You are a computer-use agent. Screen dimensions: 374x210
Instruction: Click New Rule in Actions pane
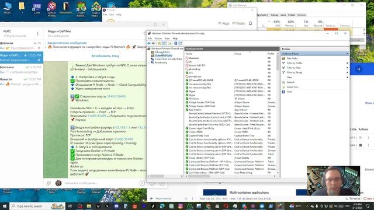(292, 58)
